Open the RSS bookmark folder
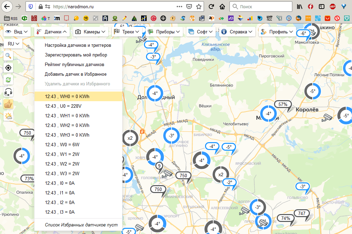This screenshot has height=234, width=352. (x=11, y=18)
